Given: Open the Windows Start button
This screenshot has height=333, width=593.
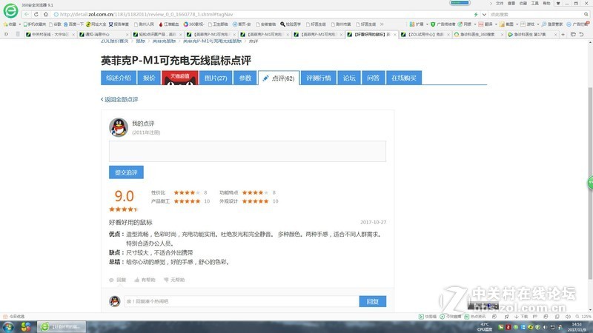Looking at the screenshot, I should (x=8, y=326).
